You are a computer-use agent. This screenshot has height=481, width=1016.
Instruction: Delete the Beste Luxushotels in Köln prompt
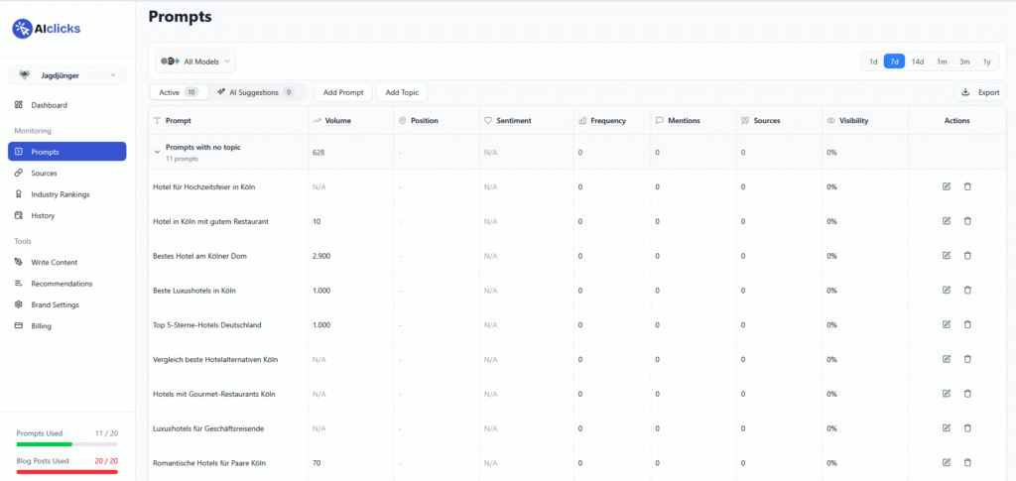click(967, 291)
